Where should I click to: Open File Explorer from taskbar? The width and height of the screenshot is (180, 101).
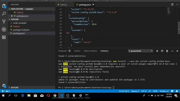tap(29, 95)
